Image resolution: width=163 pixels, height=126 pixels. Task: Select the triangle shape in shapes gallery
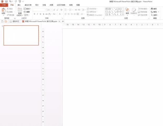coord(110,12)
